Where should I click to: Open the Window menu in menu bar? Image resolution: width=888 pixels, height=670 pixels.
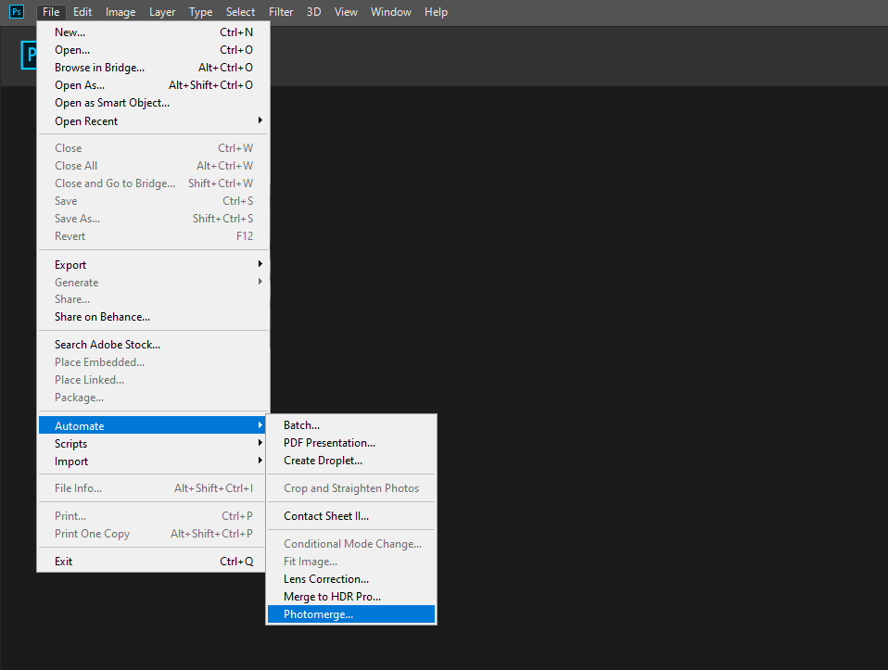[x=390, y=12]
